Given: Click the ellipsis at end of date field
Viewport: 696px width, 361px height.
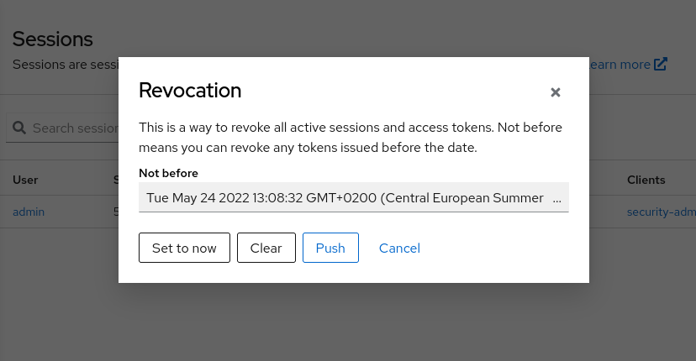Looking at the screenshot, I should (x=556, y=198).
